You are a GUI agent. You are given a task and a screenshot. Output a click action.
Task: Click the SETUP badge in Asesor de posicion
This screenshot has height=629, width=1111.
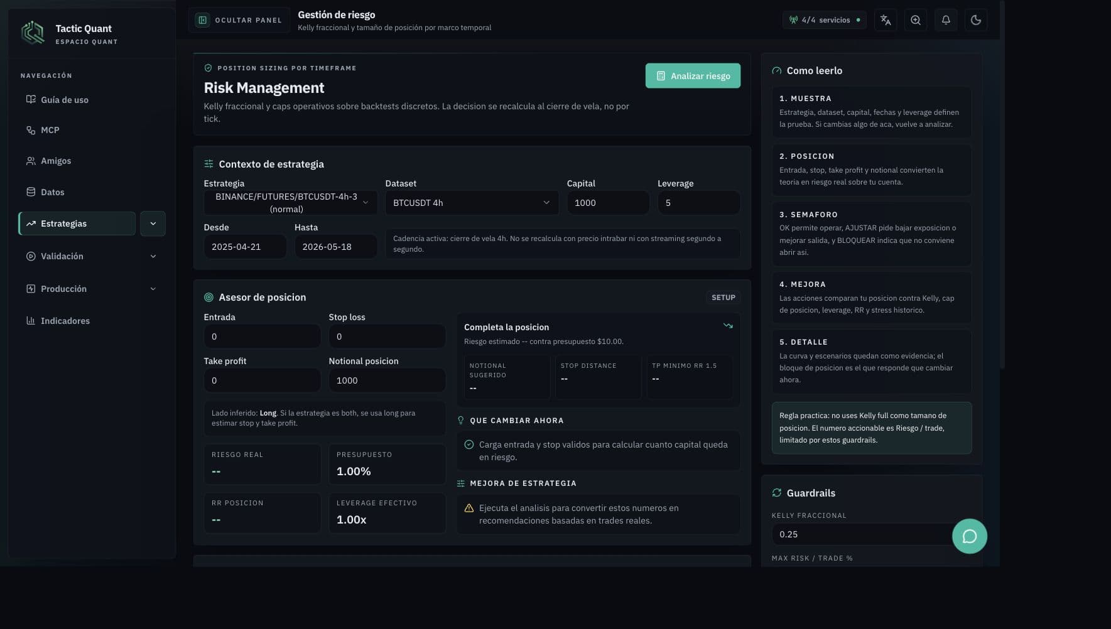[723, 298]
